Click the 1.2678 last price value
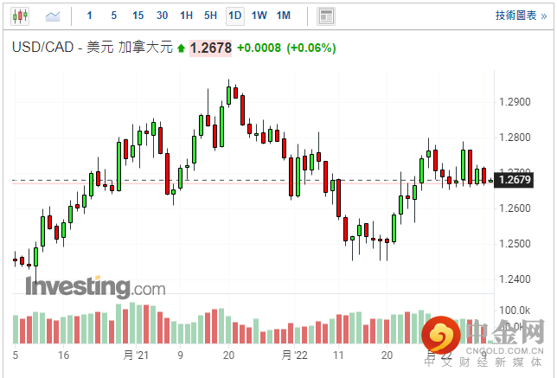The image size is (557, 378). (x=211, y=48)
